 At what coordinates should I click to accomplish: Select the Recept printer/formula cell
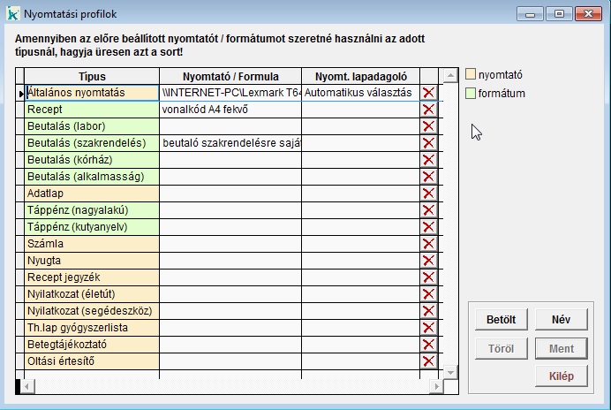tap(230, 110)
